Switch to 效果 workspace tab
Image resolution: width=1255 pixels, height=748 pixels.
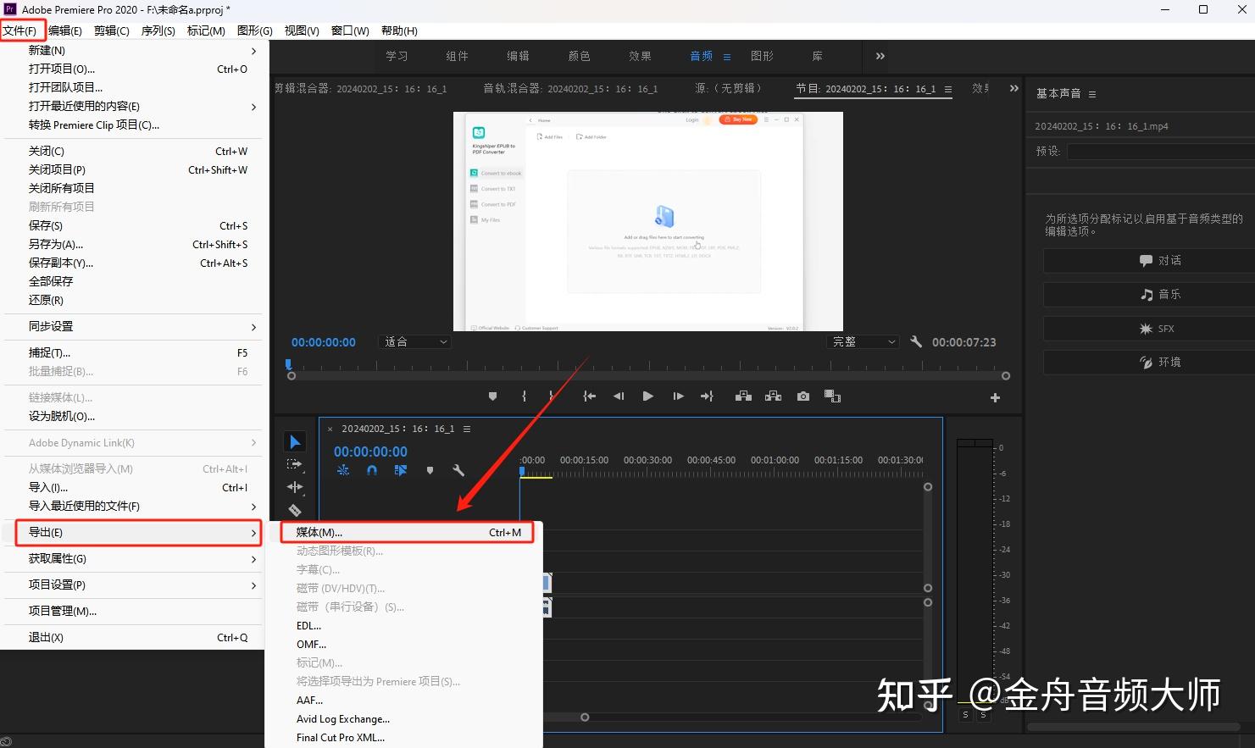[x=640, y=56]
